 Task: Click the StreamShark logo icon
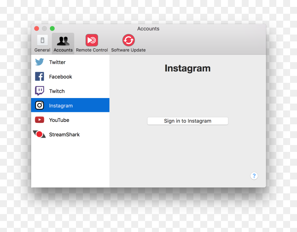click(x=39, y=134)
